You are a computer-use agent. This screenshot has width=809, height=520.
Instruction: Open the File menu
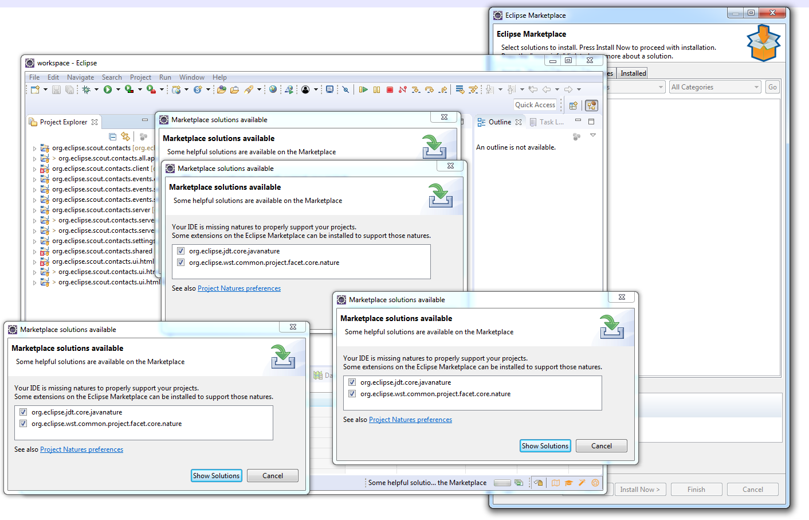[x=34, y=77]
